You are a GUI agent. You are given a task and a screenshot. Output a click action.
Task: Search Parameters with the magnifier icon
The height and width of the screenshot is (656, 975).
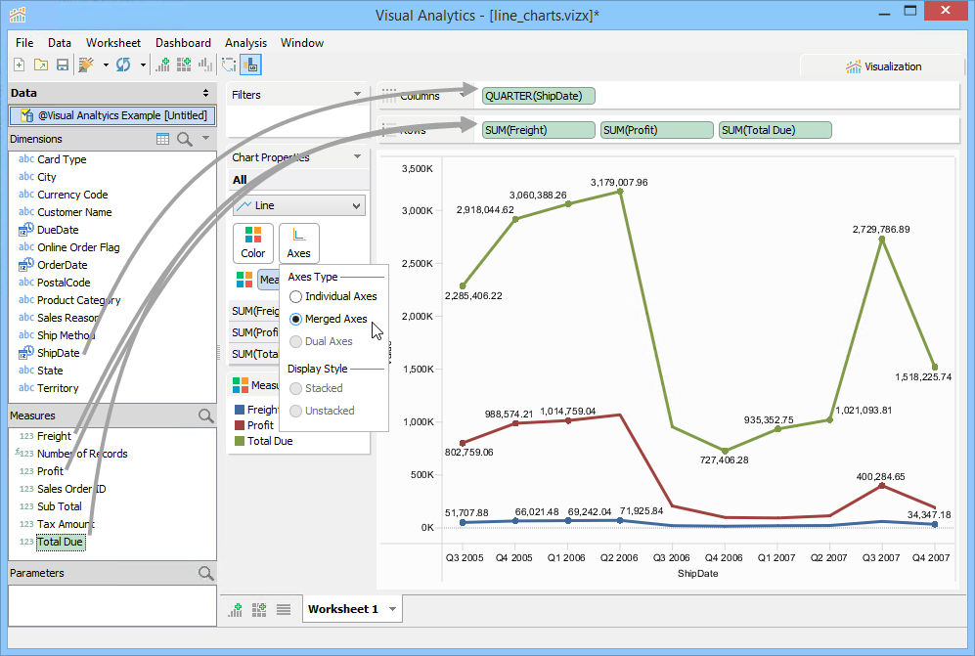tap(205, 573)
